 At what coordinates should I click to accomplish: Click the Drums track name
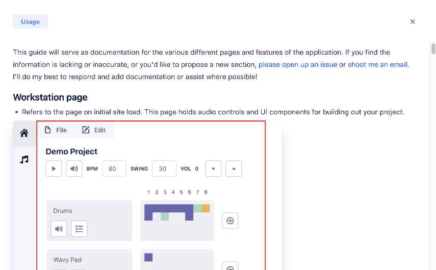(x=63, y=211)
